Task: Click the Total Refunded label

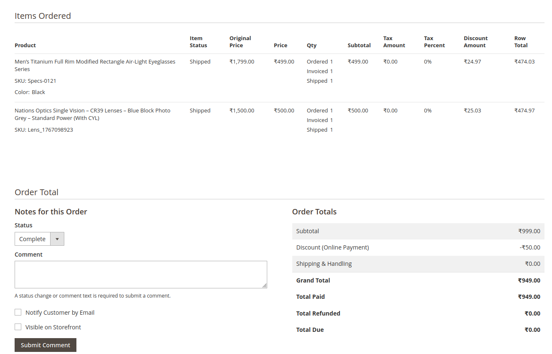Action: click(x=318, y=313)
